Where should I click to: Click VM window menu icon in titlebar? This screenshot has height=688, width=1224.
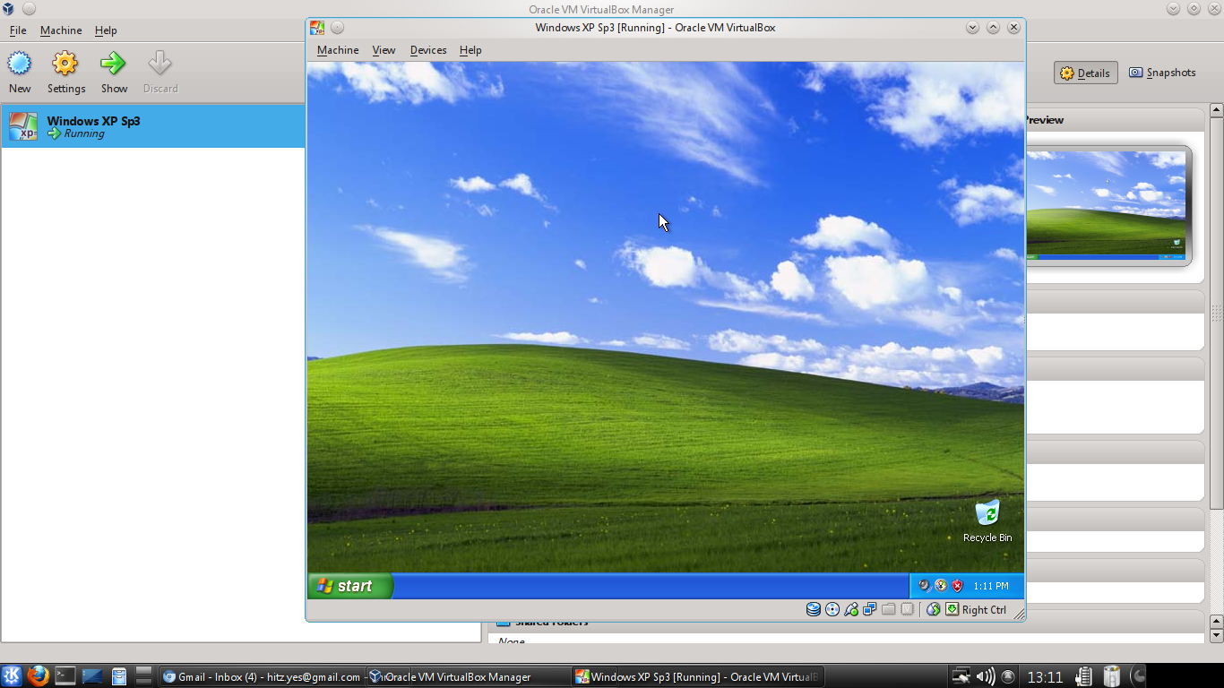[317, 28]
